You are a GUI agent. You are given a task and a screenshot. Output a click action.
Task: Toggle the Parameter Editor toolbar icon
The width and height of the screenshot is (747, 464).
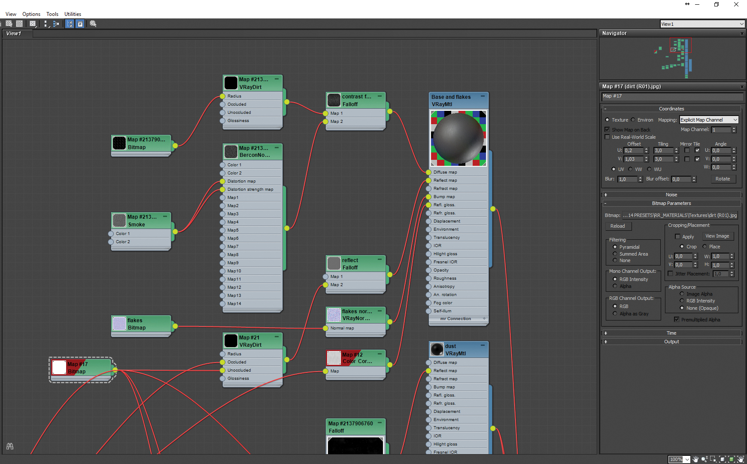click(80, 24)
